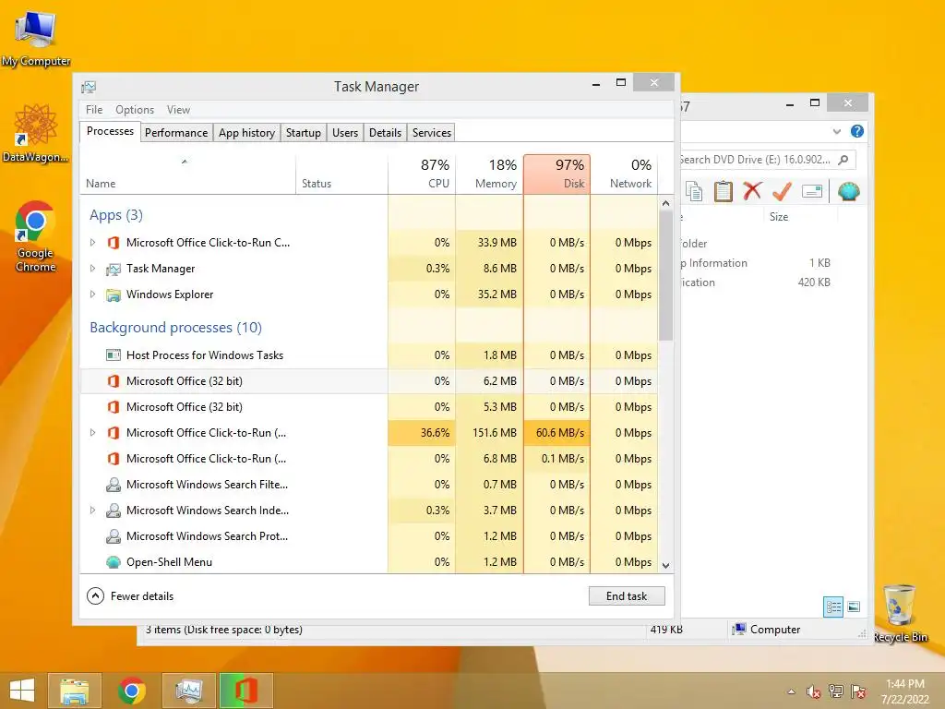Select Microsoft Office taskbar button

click(x=246, y=691)
